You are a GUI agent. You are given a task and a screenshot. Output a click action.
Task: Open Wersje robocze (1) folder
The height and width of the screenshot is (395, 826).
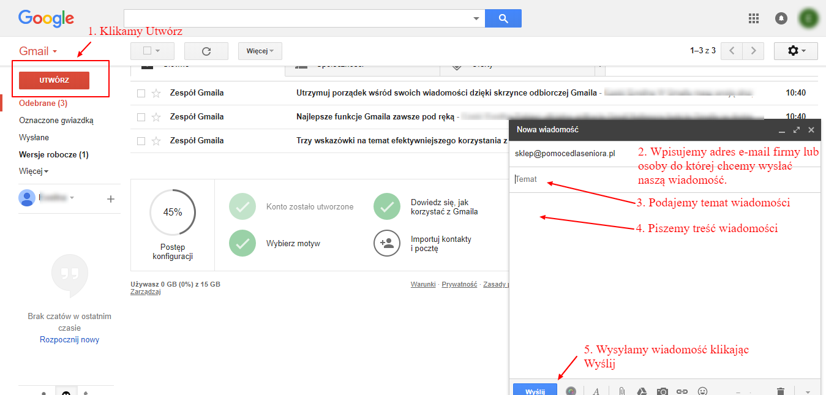pyautogui.click(x=54, y=155)
